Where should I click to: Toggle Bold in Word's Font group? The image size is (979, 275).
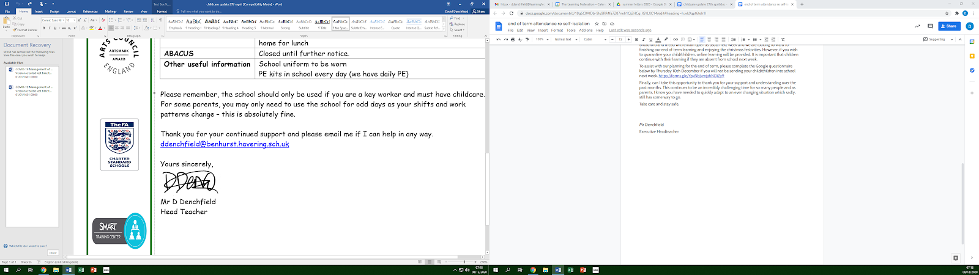[x=44, y=28]
